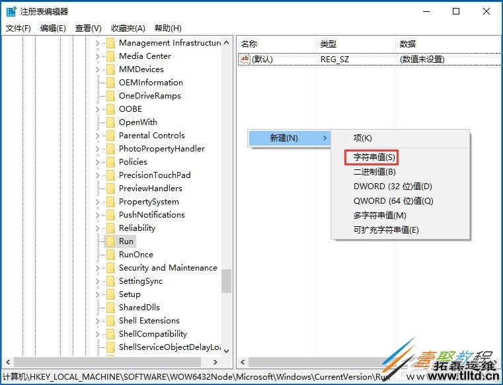Expand the Management Infrastructure key
This screenshot has width=503, height=385.
click(98, 43)
